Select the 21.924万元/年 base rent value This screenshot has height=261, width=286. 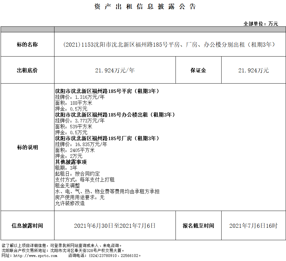point(115,71)
